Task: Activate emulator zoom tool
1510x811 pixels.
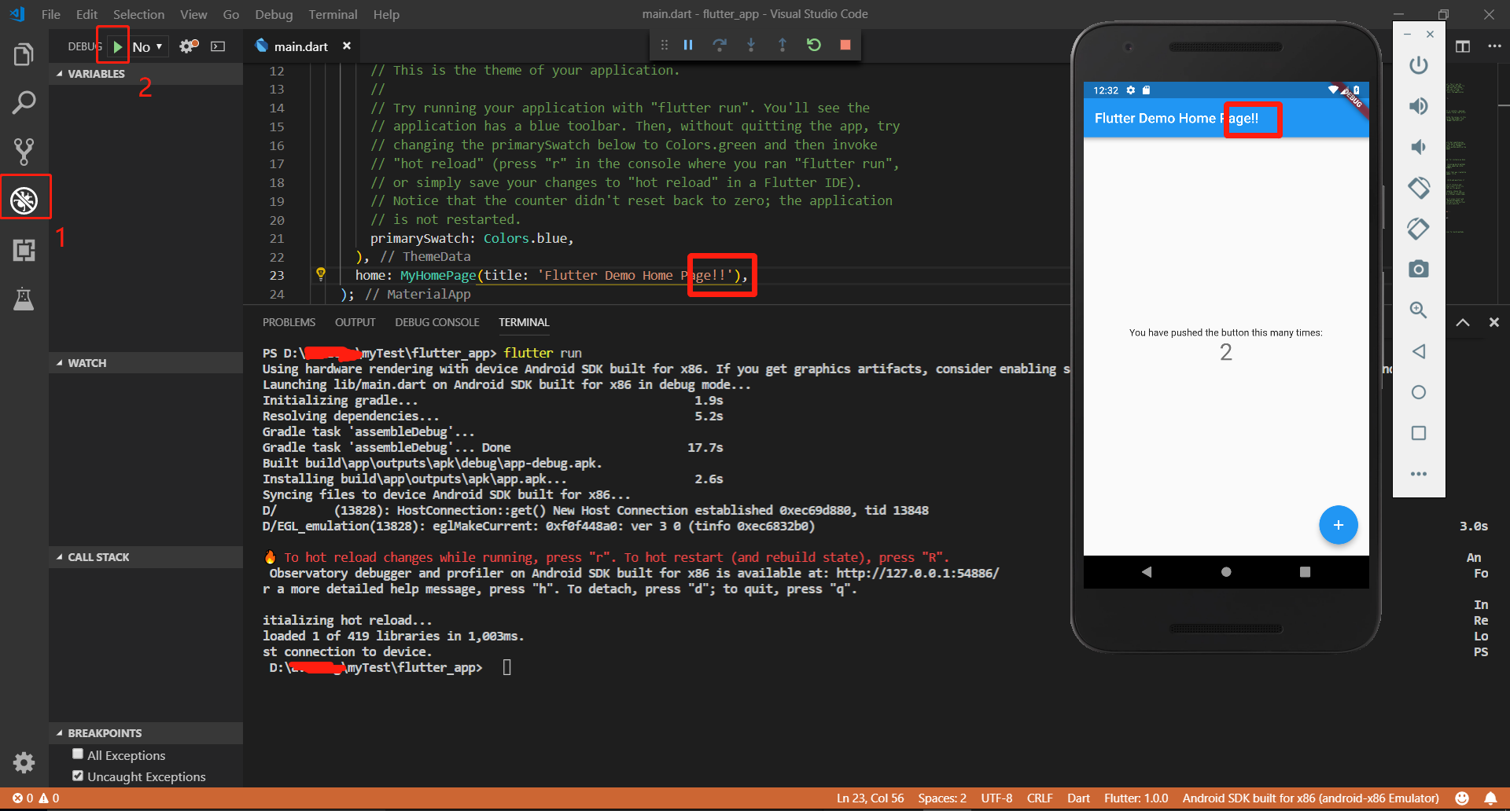Action: 1419,310
